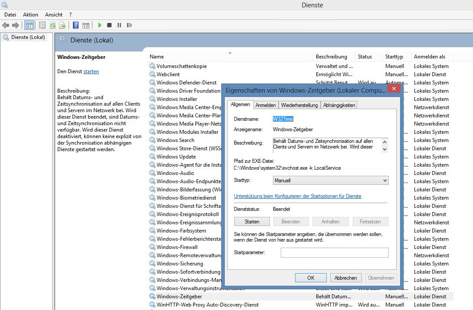
Task: Confirm the dialog with OK
Action: tap(311, 278)
